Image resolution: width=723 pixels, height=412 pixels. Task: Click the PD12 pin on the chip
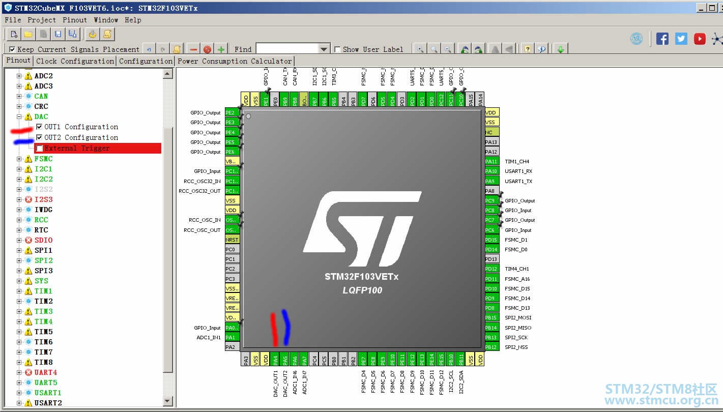coord(491,269)
